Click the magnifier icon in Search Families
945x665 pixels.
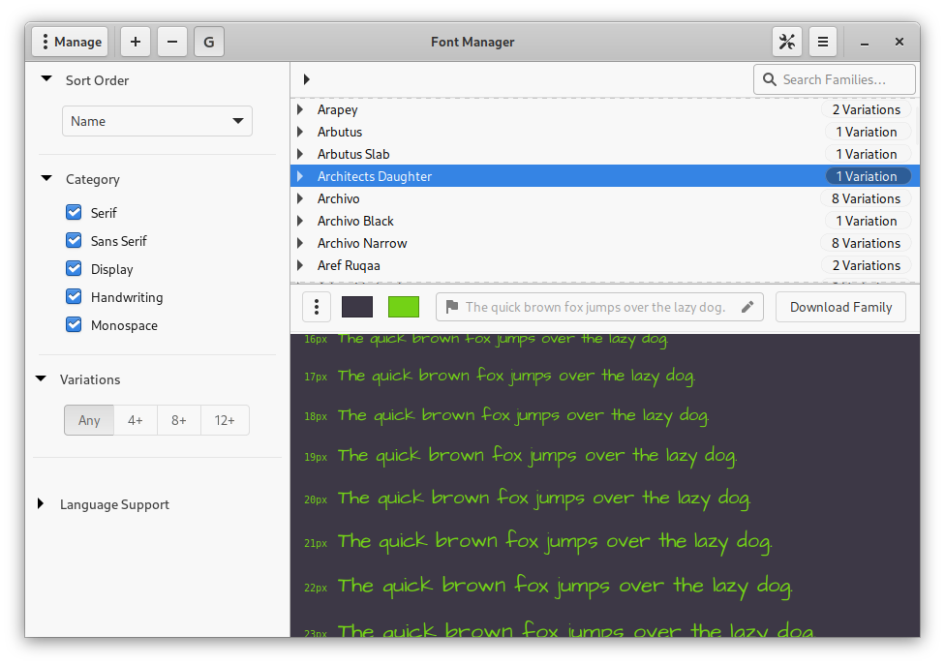[x=770, y=79]
